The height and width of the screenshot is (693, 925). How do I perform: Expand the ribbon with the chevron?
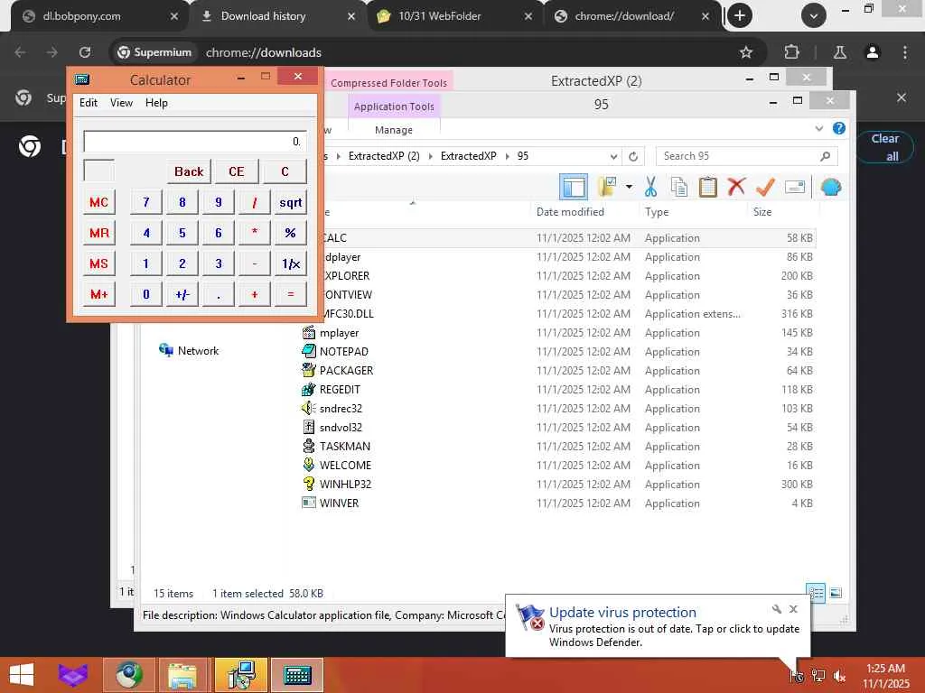click(x=818, y=128)
